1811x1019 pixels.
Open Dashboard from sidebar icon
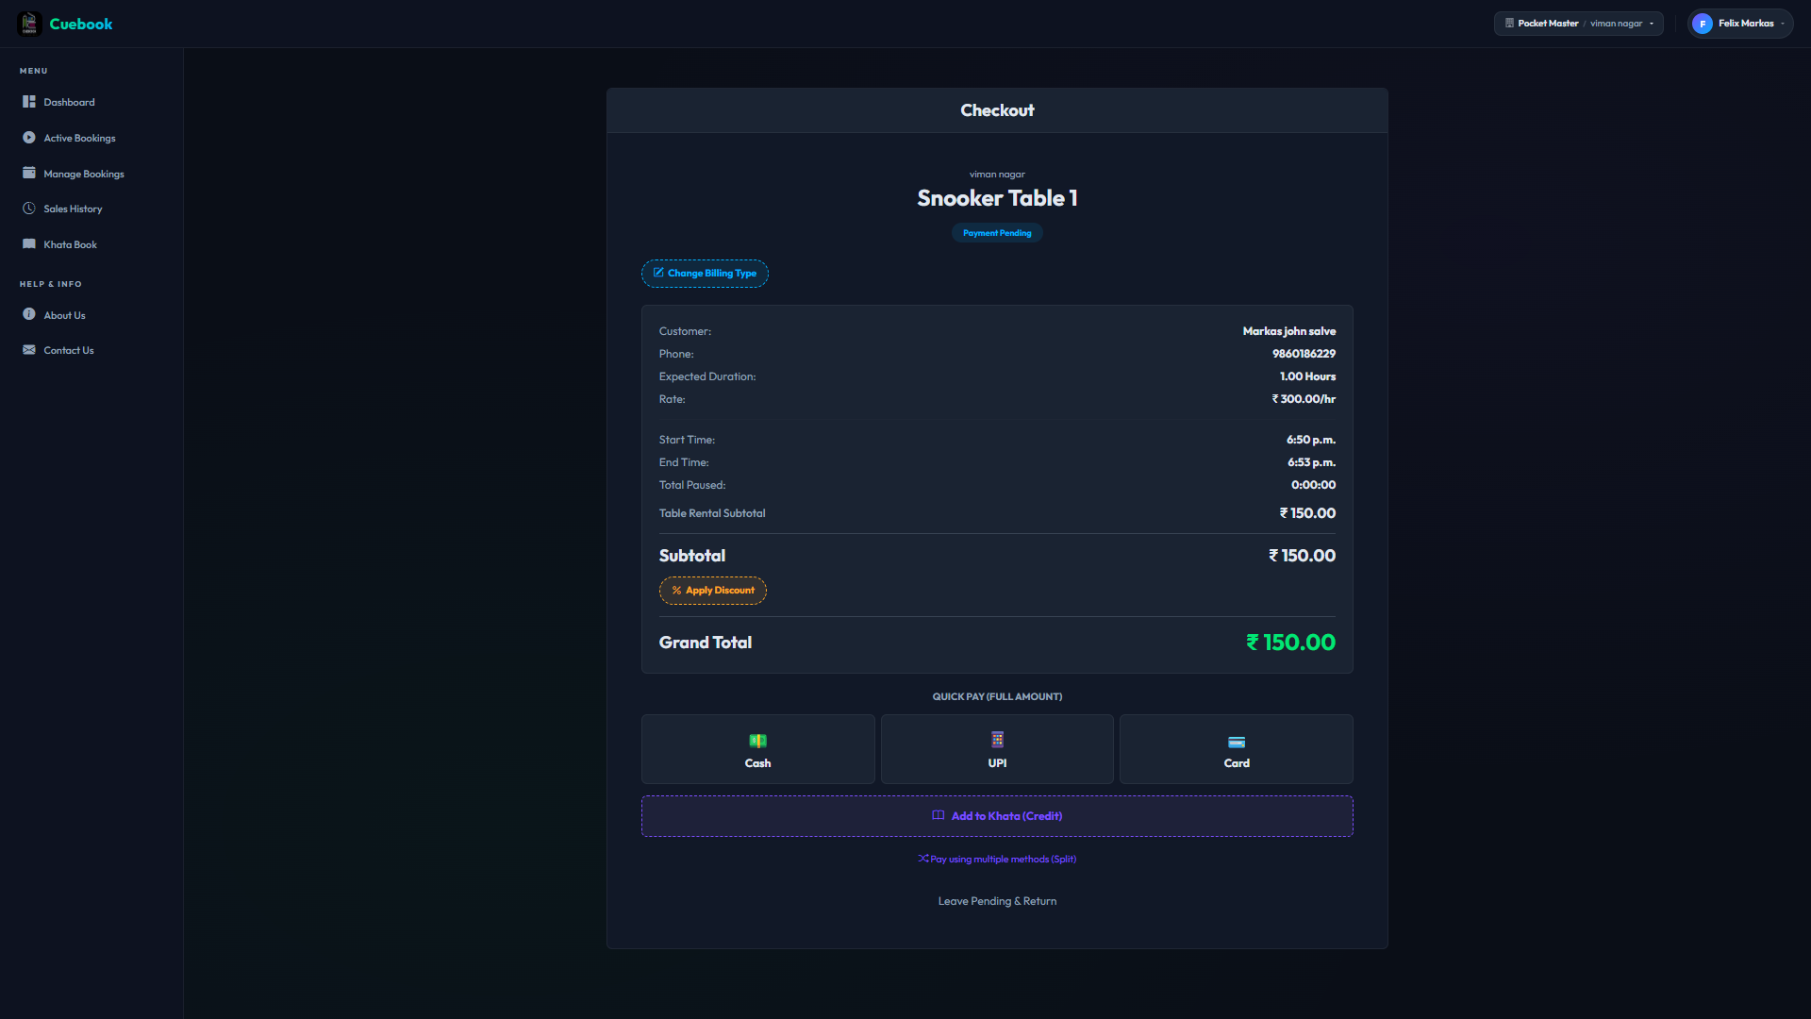[x=29, y=102]
